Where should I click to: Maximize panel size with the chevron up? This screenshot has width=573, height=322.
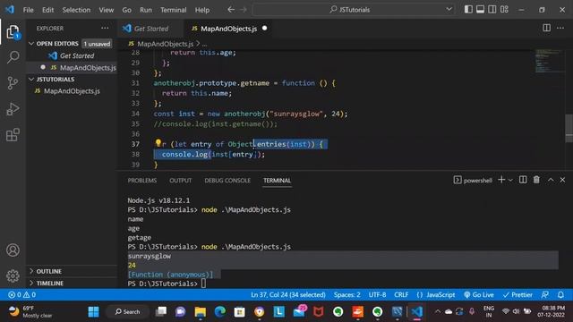pos(551,180)
